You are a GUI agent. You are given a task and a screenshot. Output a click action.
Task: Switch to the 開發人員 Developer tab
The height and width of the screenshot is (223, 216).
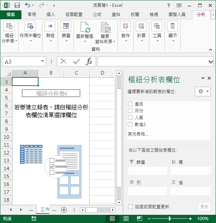177,14
